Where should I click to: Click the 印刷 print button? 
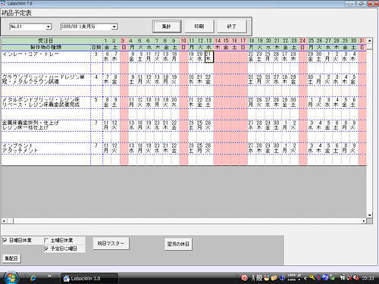(x=199, y=27)
